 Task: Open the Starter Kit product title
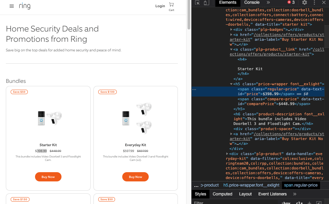point(48,145)
